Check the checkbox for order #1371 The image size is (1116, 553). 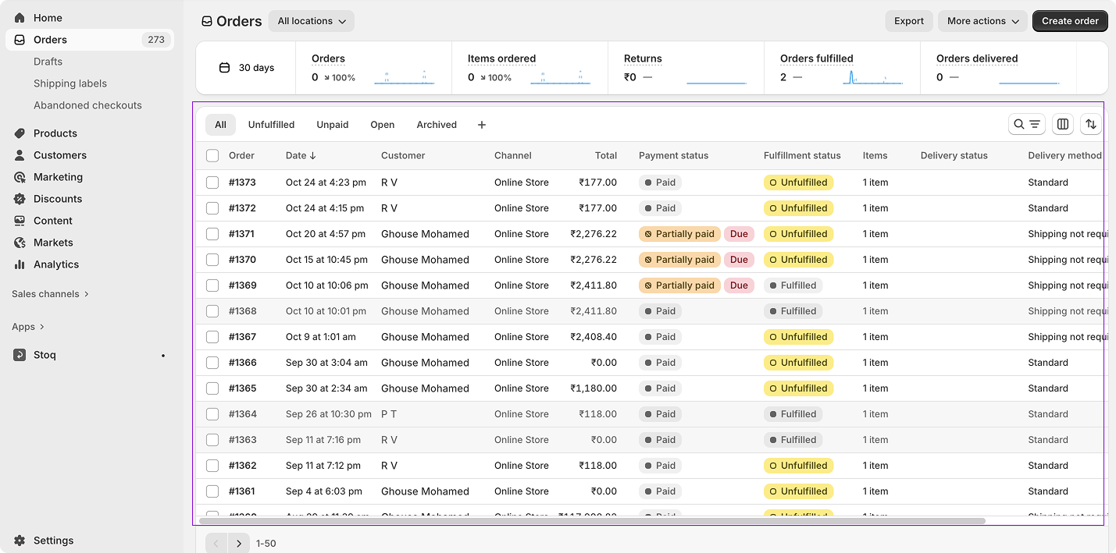point(212,233)
